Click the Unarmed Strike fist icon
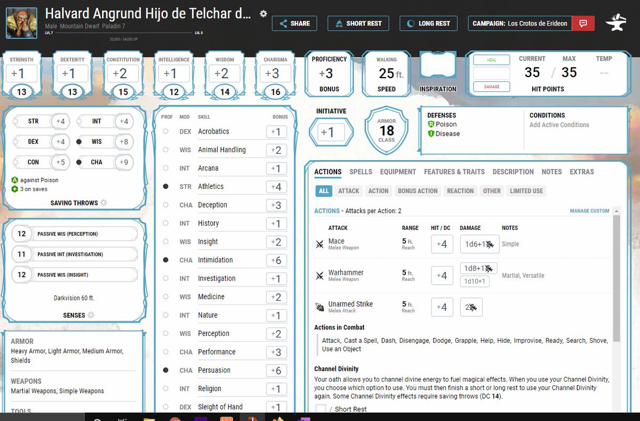 320,307
